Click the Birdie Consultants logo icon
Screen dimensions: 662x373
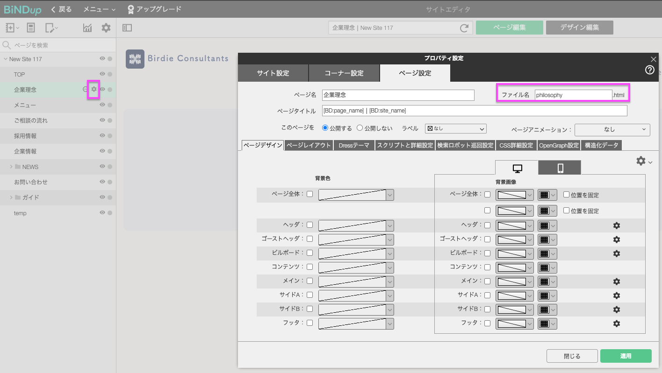pyautogui.click(x=135, y=59)
